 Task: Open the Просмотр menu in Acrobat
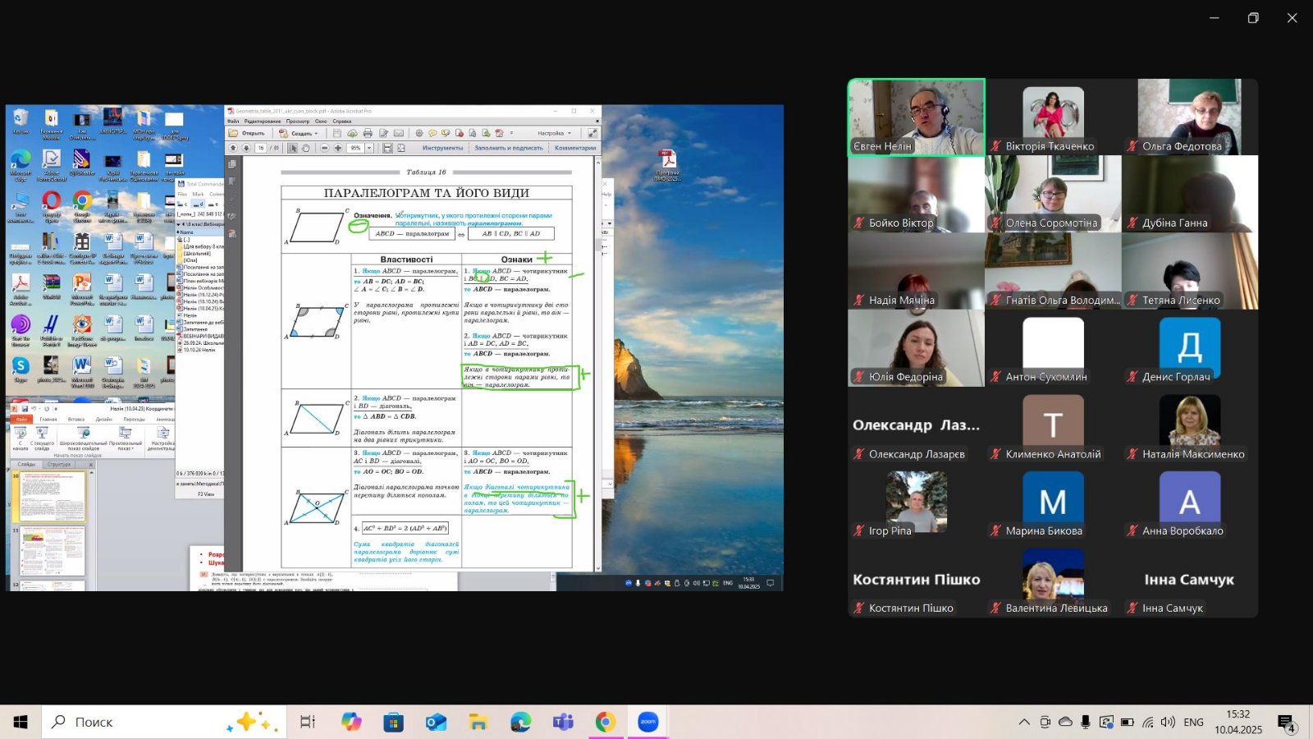tap(298, 122)
